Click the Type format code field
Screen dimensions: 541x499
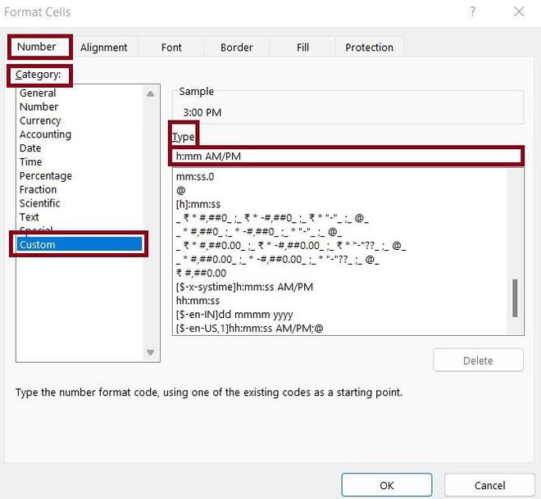[x=347, y=157]
